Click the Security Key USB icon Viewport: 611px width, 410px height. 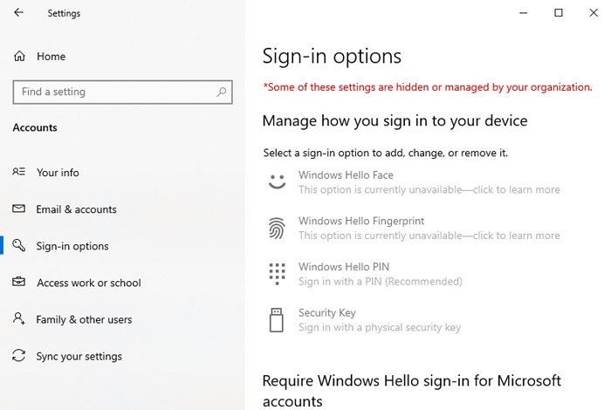[x=277, y=319]
